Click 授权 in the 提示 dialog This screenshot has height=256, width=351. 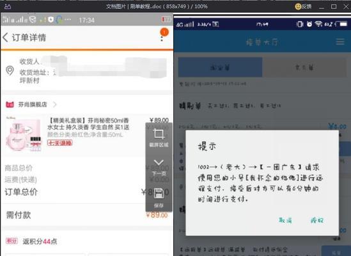[x=317, y=220]
